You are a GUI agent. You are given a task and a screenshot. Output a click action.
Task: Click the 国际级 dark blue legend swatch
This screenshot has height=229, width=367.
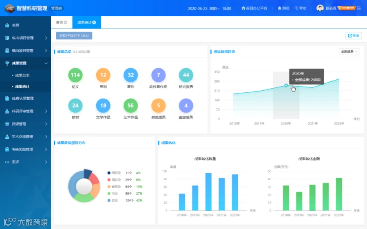click(x=109, y=173)
